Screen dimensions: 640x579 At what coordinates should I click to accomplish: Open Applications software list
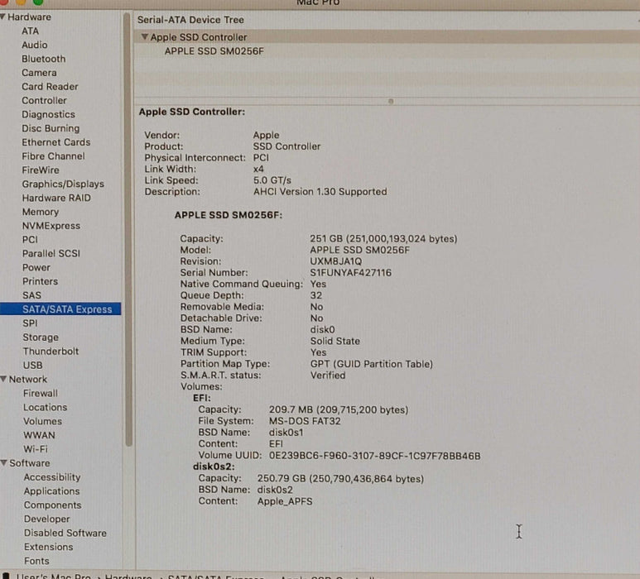pos(52,491)
